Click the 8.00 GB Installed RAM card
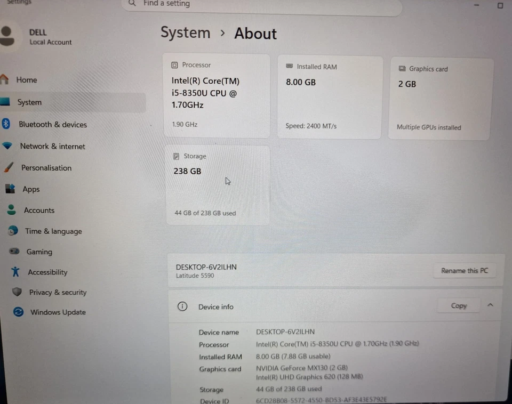 click(x=330, y=97)
